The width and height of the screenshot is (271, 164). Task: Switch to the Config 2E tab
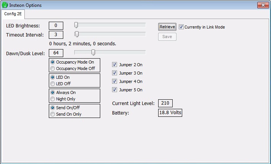[13, 14]
